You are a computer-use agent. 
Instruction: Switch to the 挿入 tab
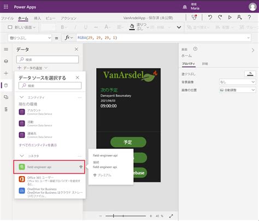[37, 18]
